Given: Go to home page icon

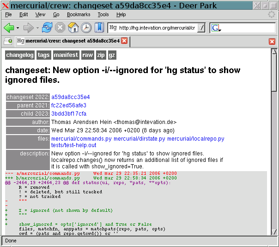Looking at the screenshot, I should [73, 28].
